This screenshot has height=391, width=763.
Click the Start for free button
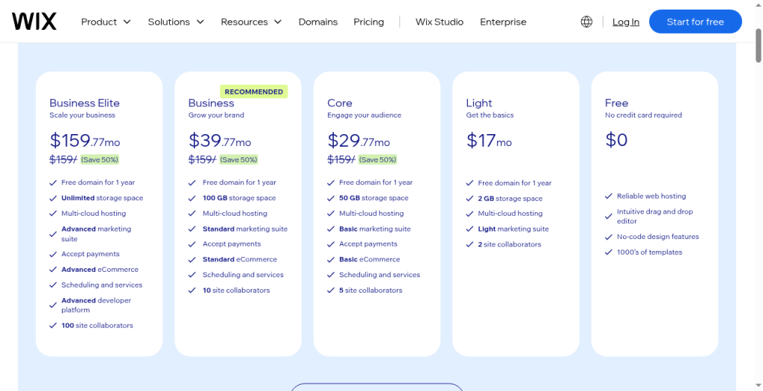coord(695,22)
